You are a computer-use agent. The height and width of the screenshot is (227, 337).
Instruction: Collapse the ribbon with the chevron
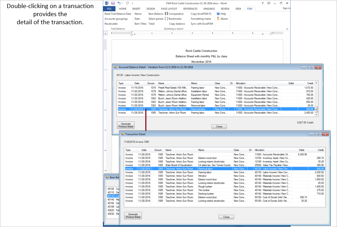point(287,29)
